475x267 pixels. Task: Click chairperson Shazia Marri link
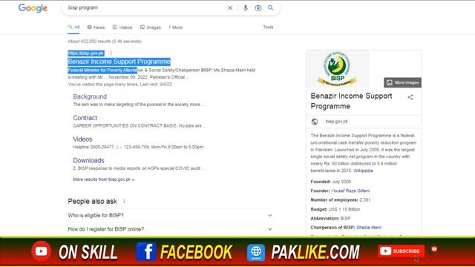369,228
